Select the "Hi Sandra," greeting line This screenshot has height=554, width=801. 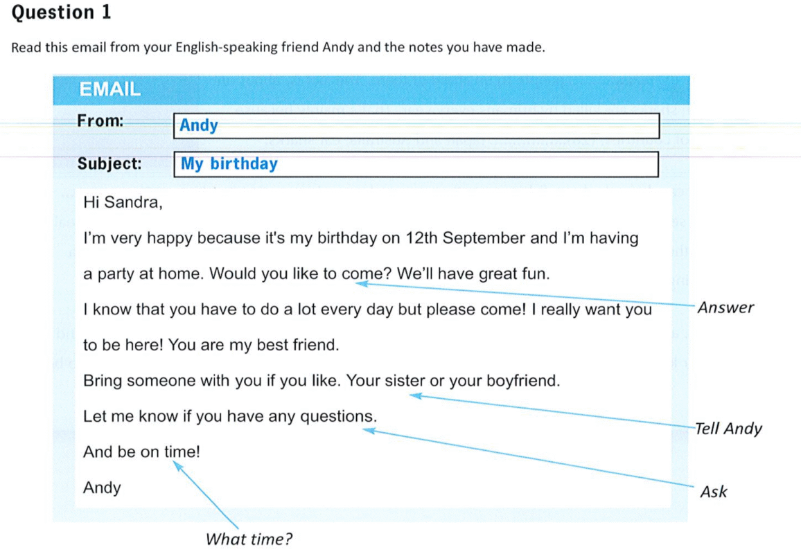click(x=122, y=202)
